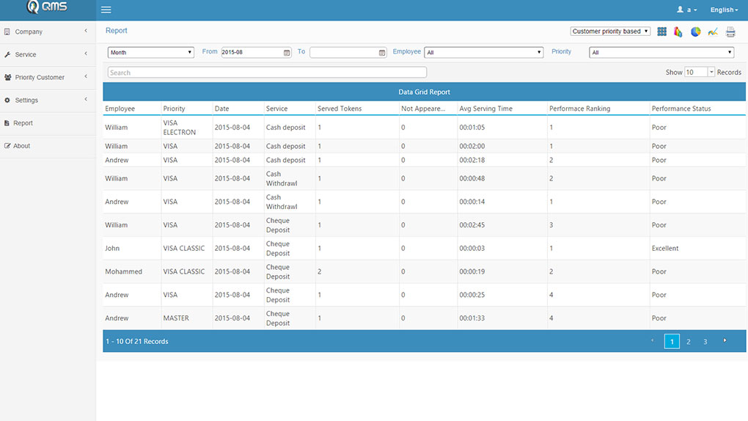Click the Service wrench icon
This screenshot has height=421, width=748.
tap(7, 54)
